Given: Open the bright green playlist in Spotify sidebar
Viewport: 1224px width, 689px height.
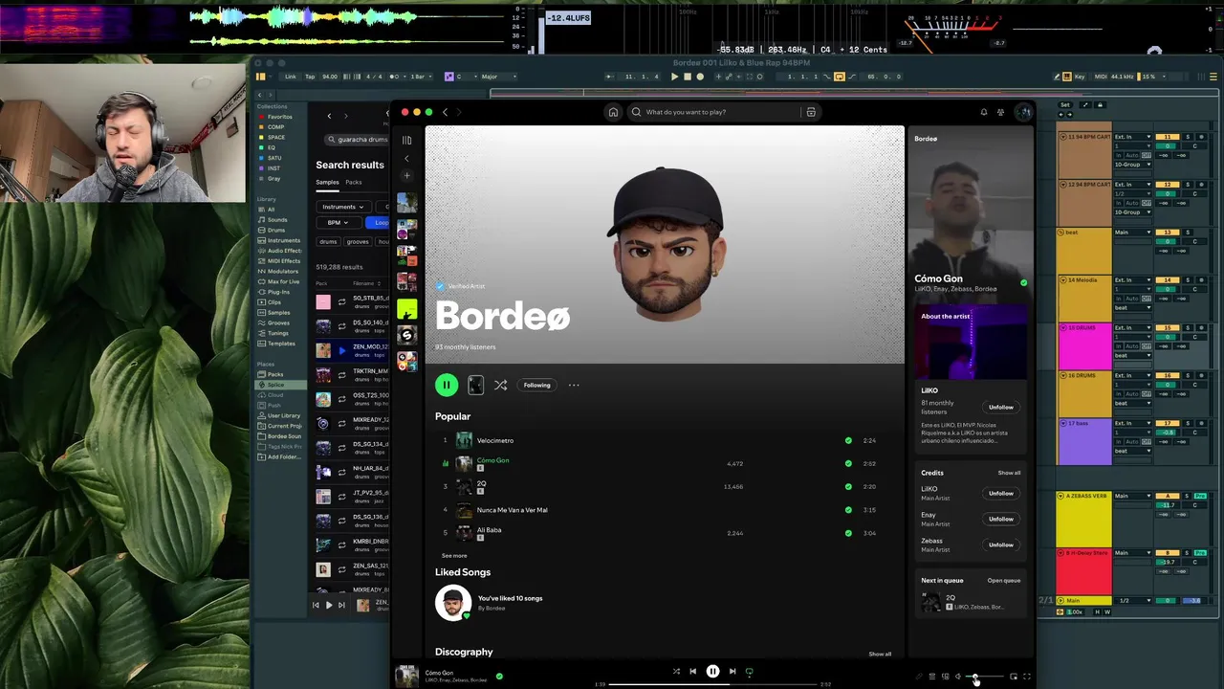Looking at the screenshot, I should click(406, 310).
